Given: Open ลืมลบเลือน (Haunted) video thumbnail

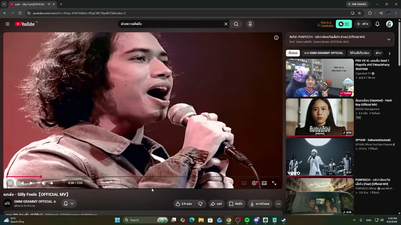Looking at the screenshot, I should click(320, 117).
